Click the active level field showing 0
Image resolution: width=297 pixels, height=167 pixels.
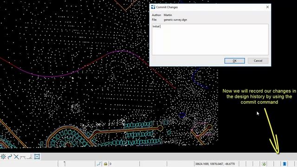click(124, 164)
